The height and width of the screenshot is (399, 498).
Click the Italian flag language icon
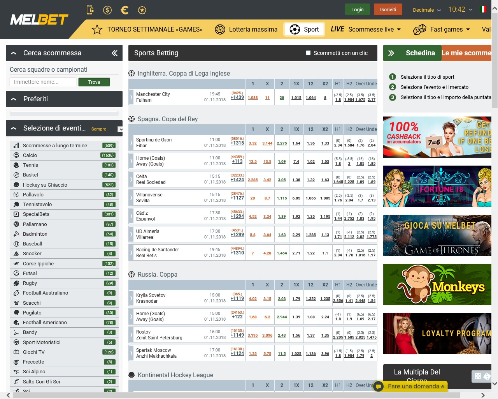484,9
